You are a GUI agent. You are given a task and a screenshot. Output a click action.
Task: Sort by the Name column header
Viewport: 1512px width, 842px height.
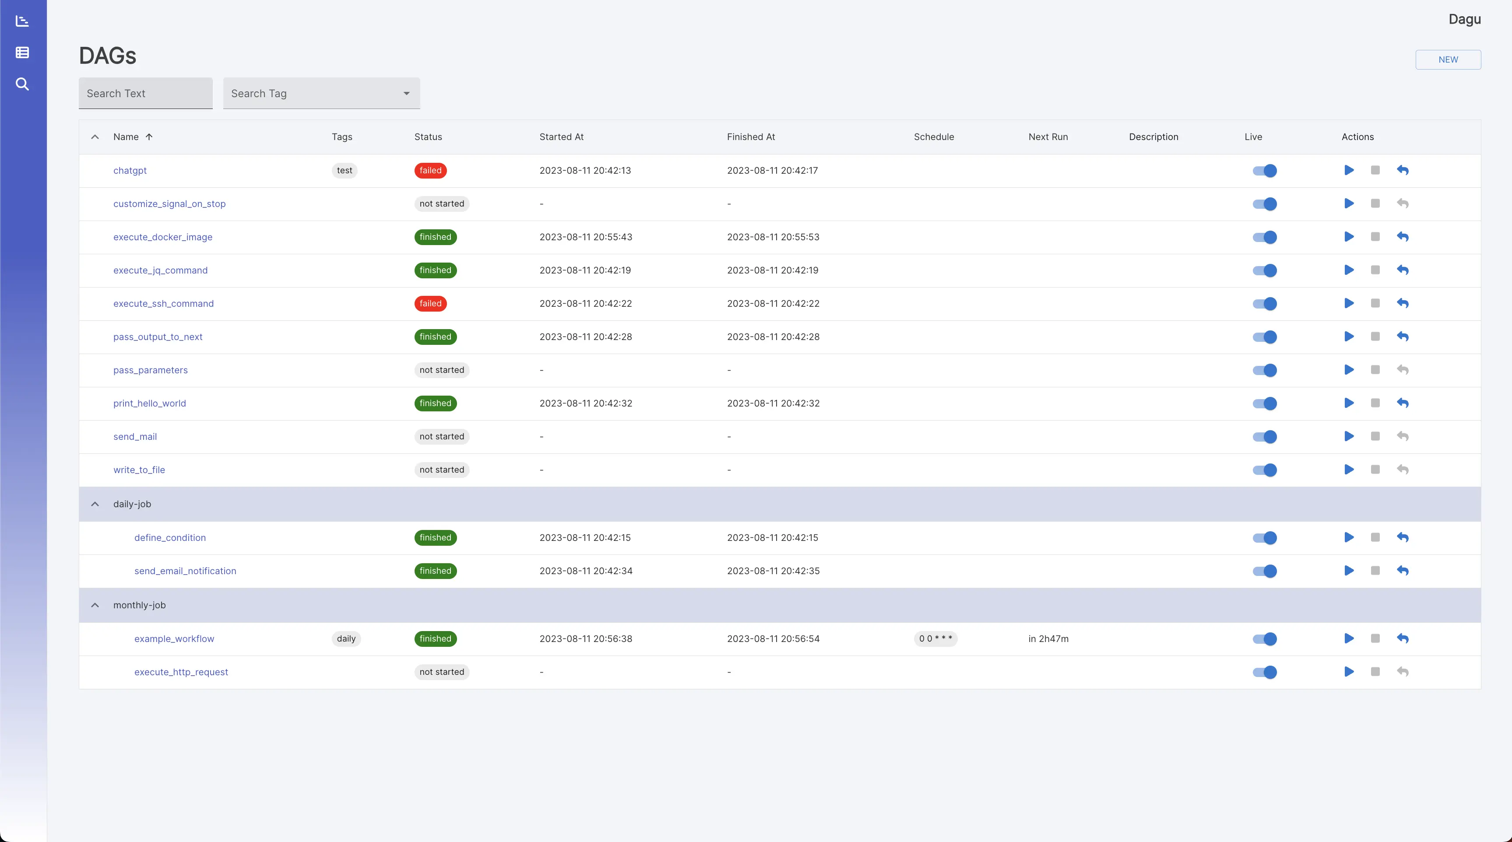coord(126,137)
